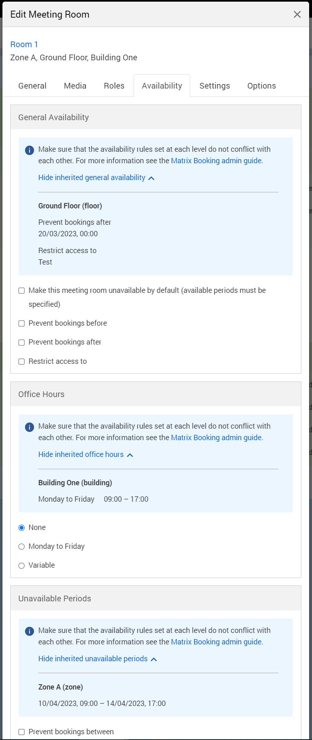The image size is (312, 740).
Task: Collapse inherited unavailable periods section
Action: tap(98, 659)
